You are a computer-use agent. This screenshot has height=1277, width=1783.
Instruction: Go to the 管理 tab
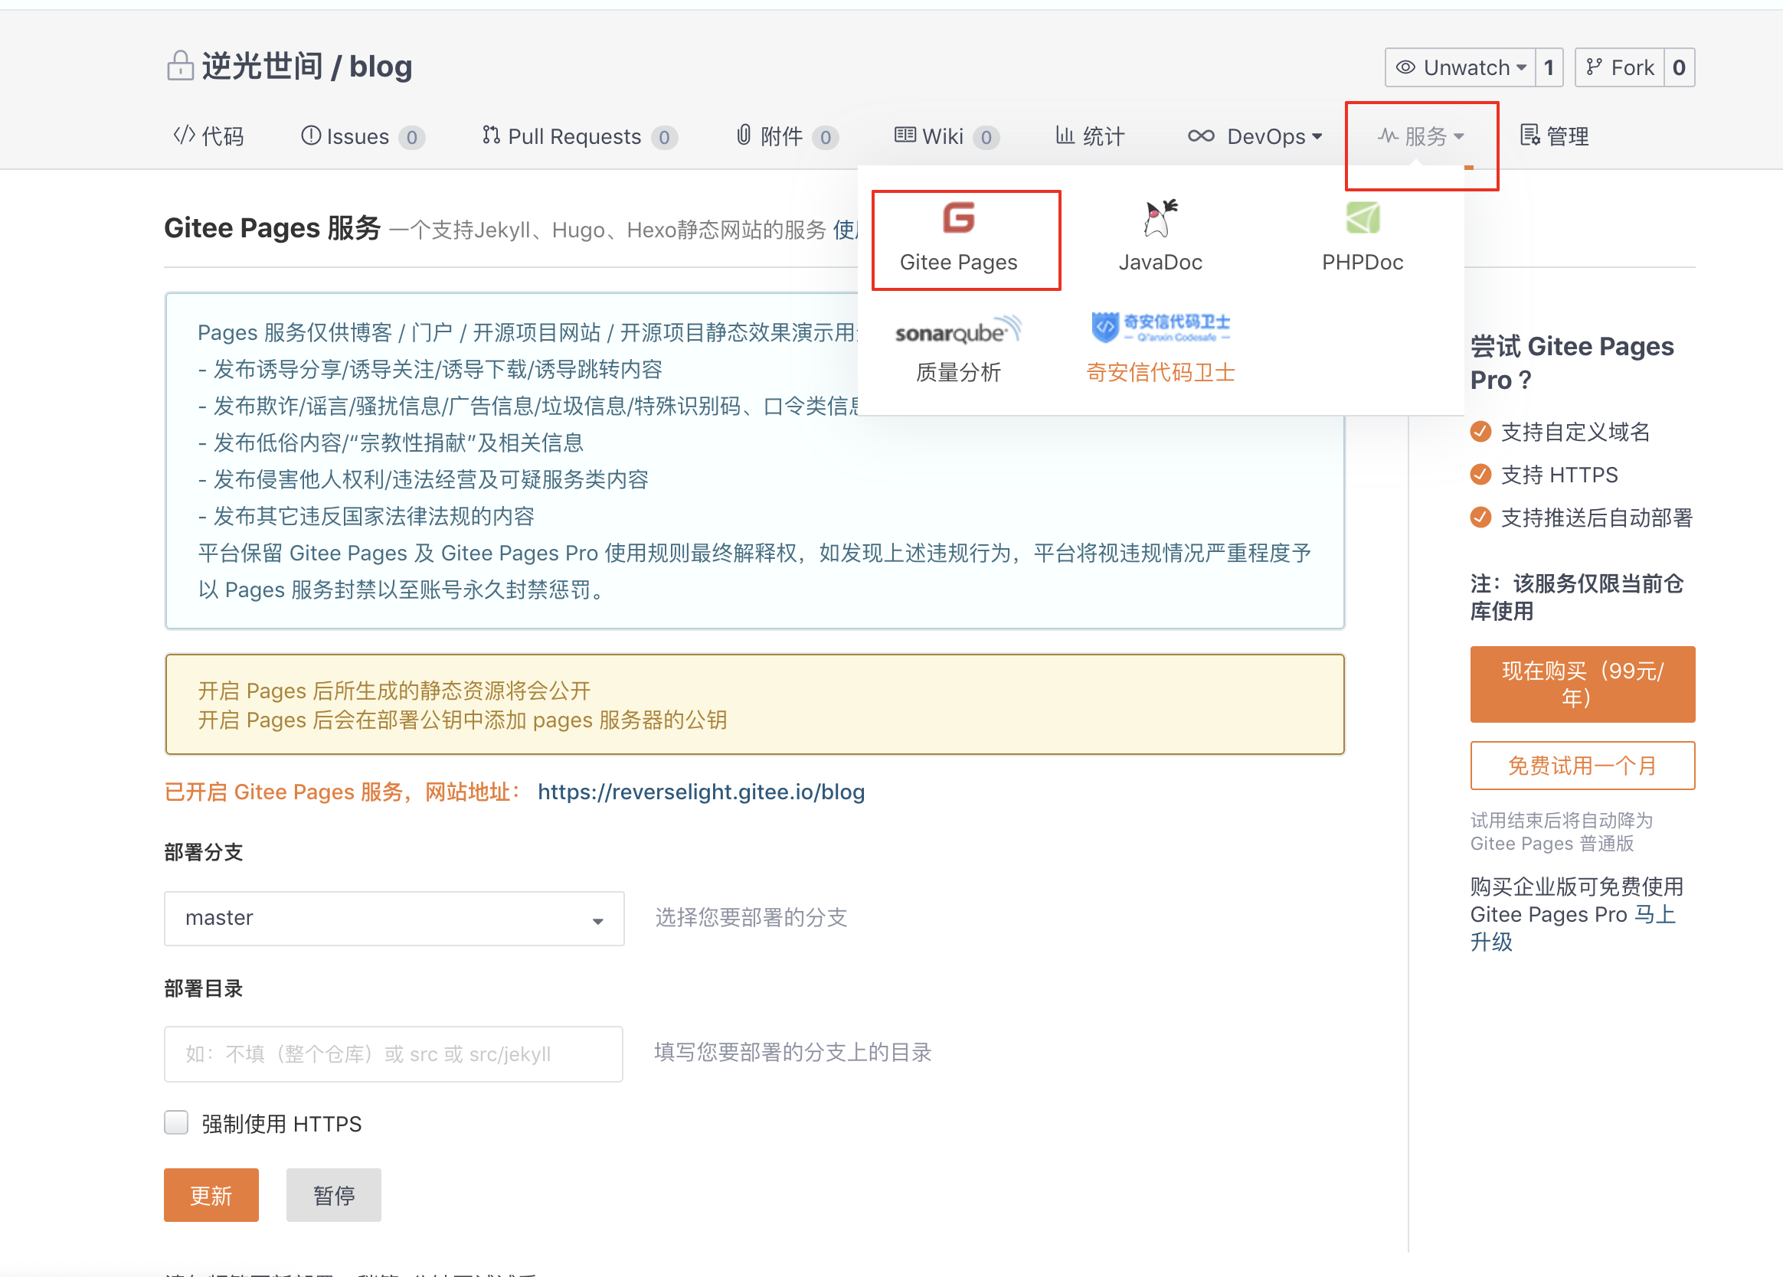[1554, 136]
